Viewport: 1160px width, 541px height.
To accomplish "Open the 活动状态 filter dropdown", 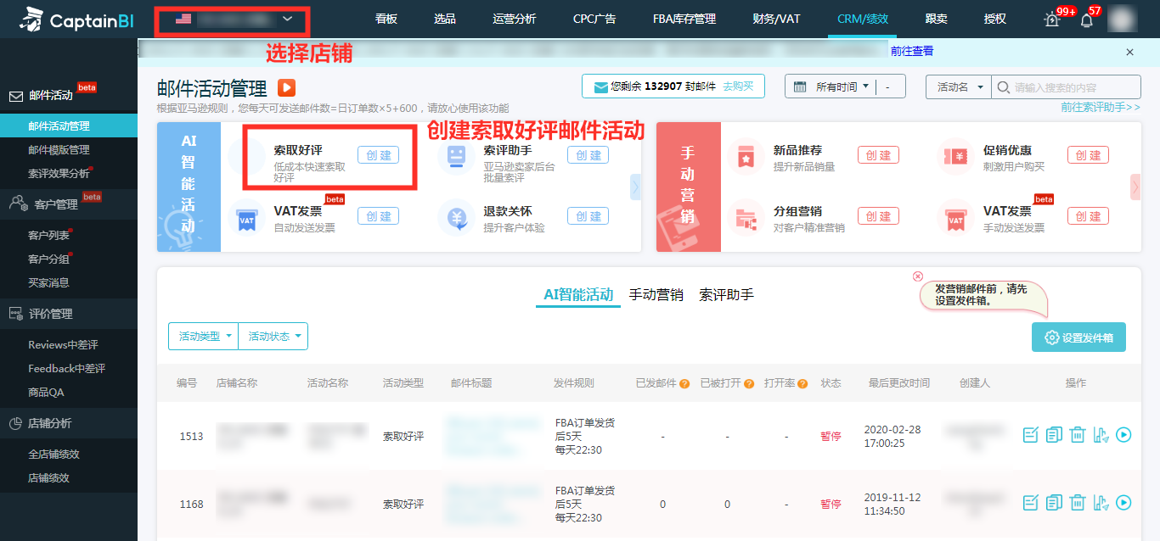I will click(x=273, y=337).
